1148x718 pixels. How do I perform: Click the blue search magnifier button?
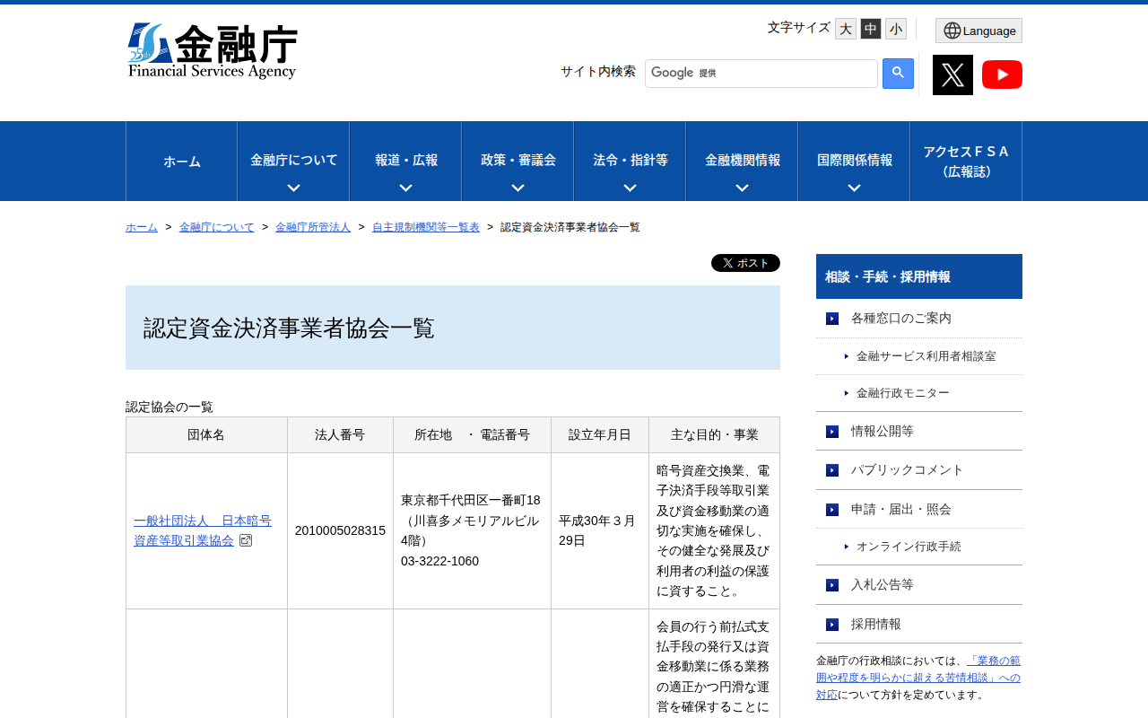coord(898,74)
